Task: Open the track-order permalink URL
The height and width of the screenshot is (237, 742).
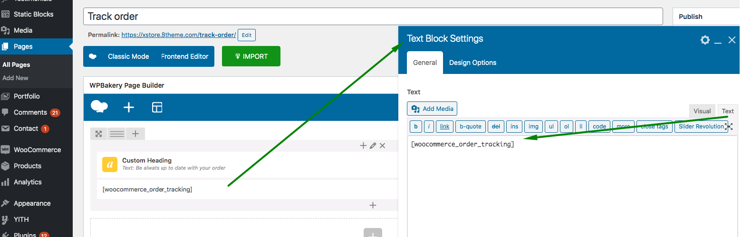Action: (x=179, y=35)
